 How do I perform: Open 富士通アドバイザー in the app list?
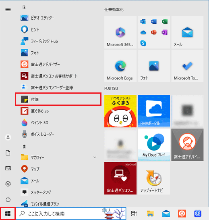[x=58, y=65]
